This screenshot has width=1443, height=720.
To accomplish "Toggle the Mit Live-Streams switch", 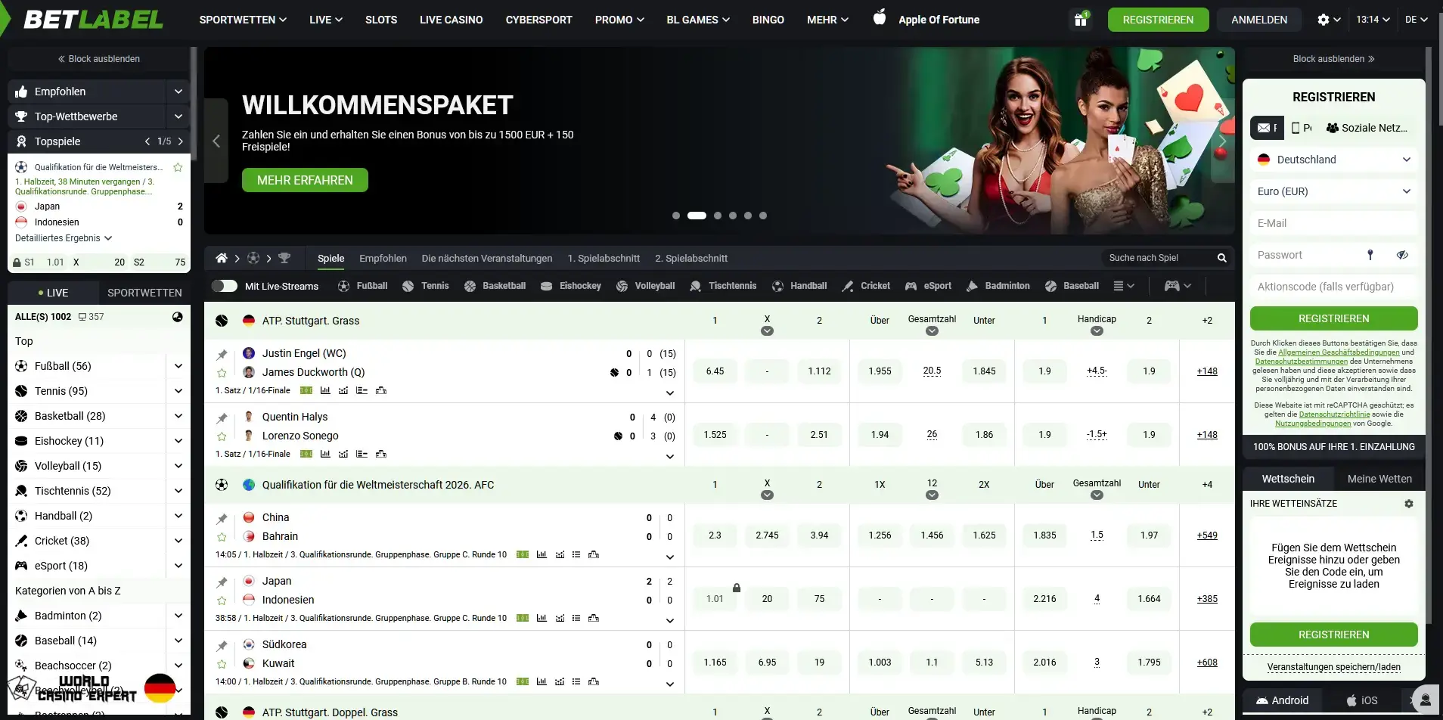I will point(224,286).
